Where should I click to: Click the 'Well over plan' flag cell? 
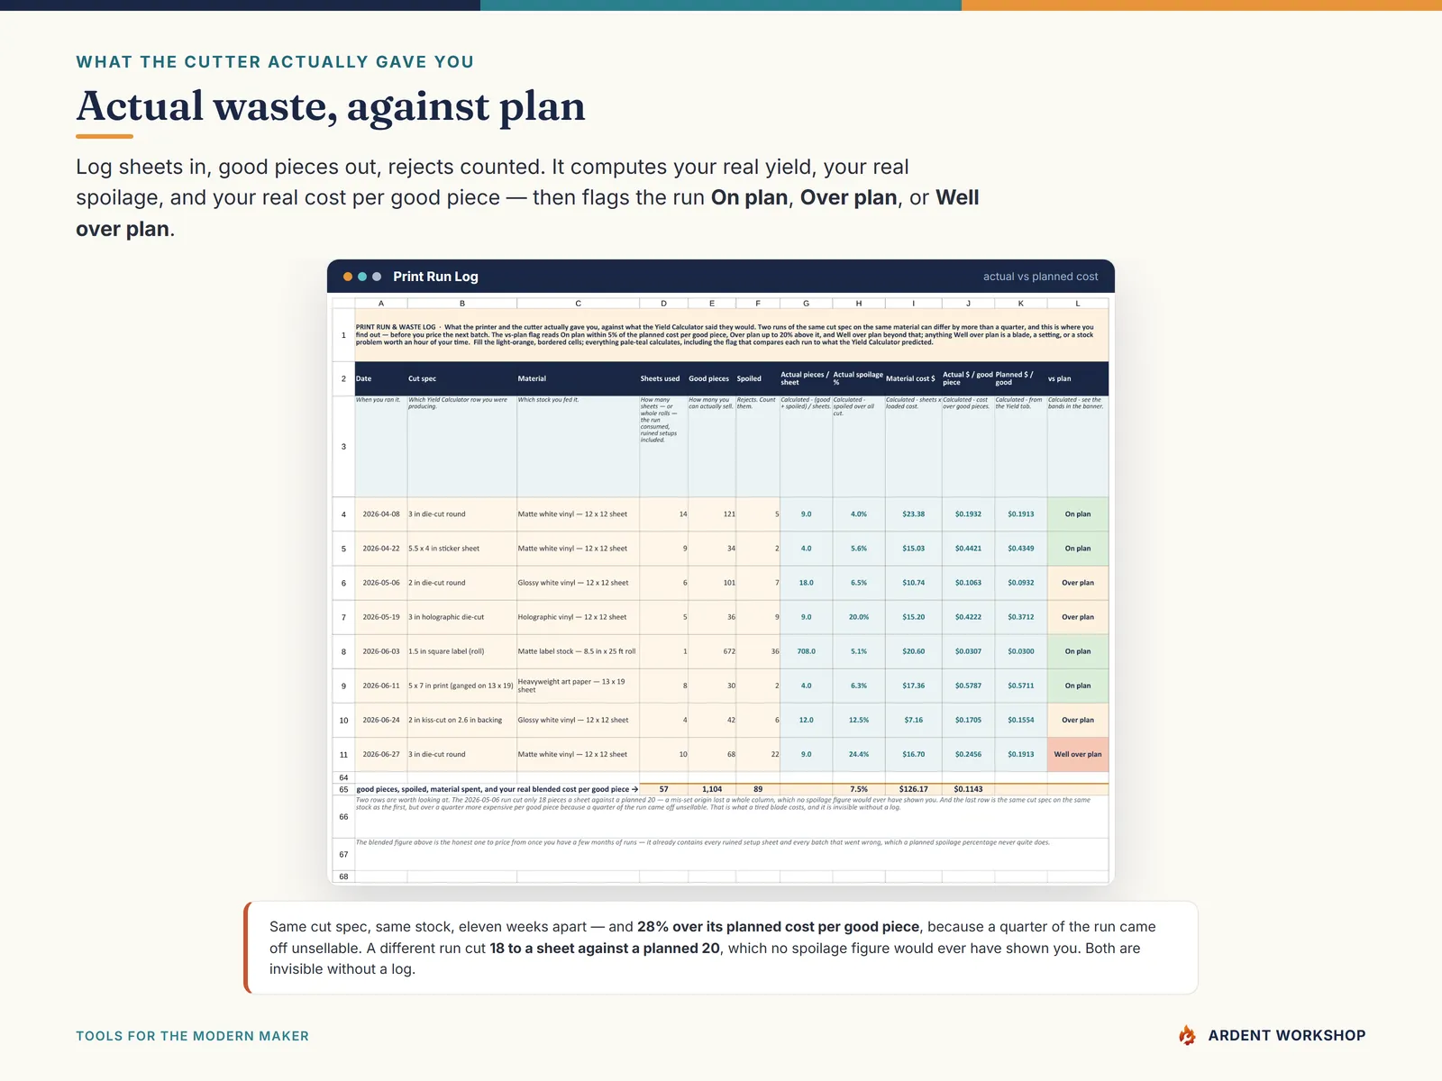click(x=1078, y=755)
